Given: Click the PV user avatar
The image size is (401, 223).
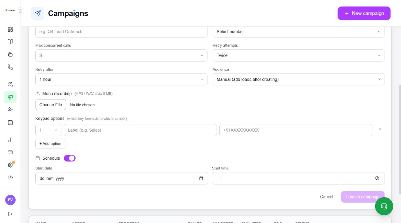Looking at the screenshot, I should click(10, 200).
